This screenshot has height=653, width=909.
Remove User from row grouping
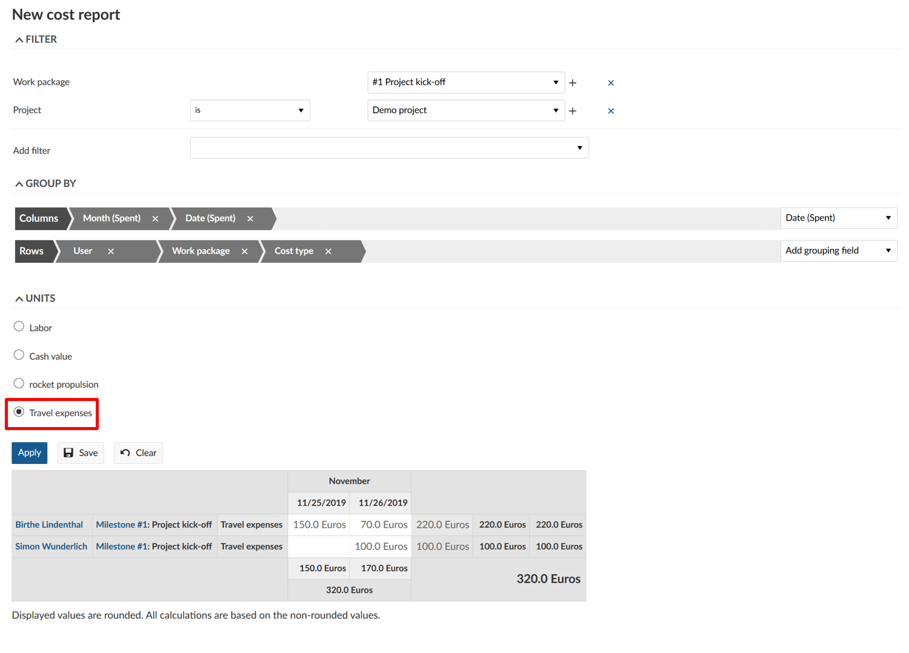point(111,251)
